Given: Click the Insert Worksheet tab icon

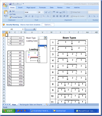Looking at the screenshot, I should (x=47, y=104).
